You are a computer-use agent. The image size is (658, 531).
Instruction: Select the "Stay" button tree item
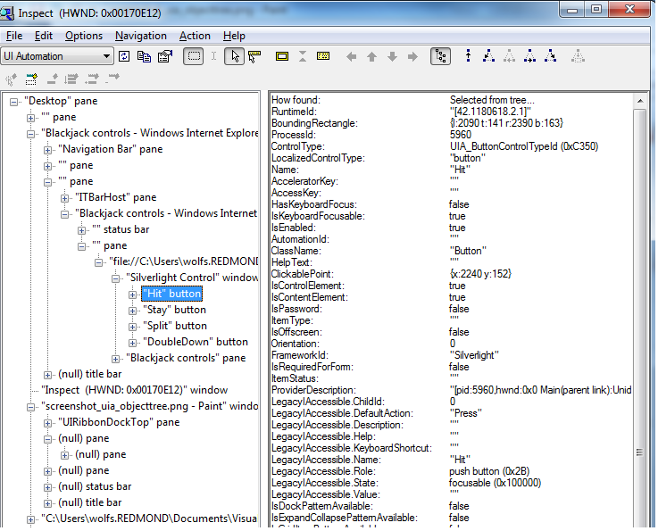click(174, 310)
